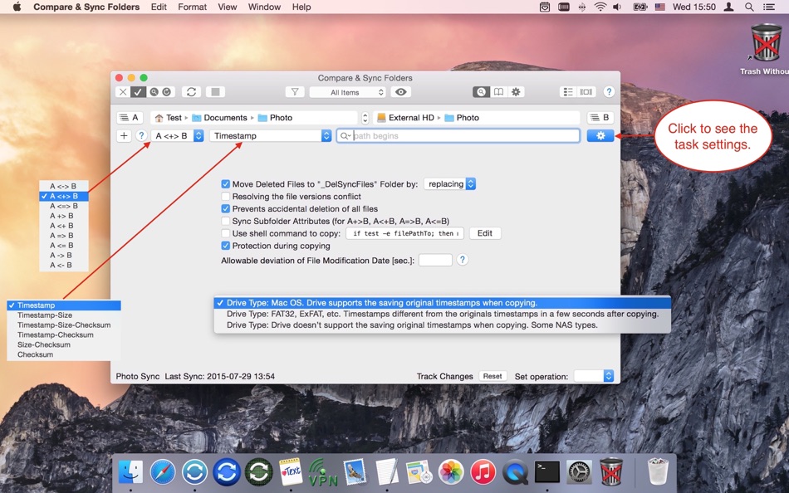Select the FAT32, ExFAT drive type option
The width and height of the screenshot is (789, 493).
click(443, 314)
